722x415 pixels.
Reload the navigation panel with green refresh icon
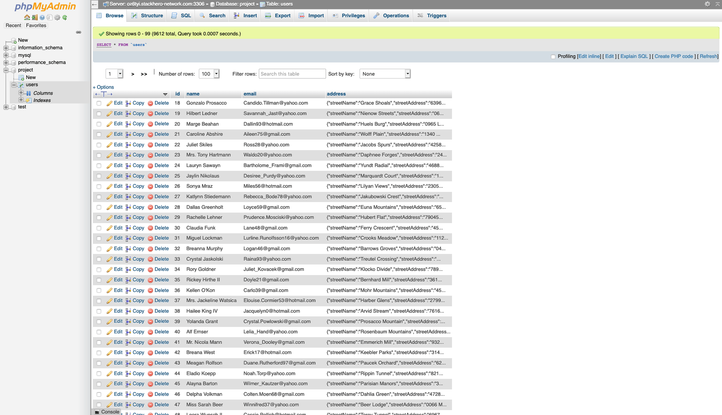65,17
